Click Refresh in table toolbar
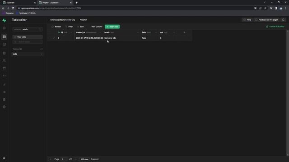The image size is (289, 162). pyautogui.click(x=56, y=27)
